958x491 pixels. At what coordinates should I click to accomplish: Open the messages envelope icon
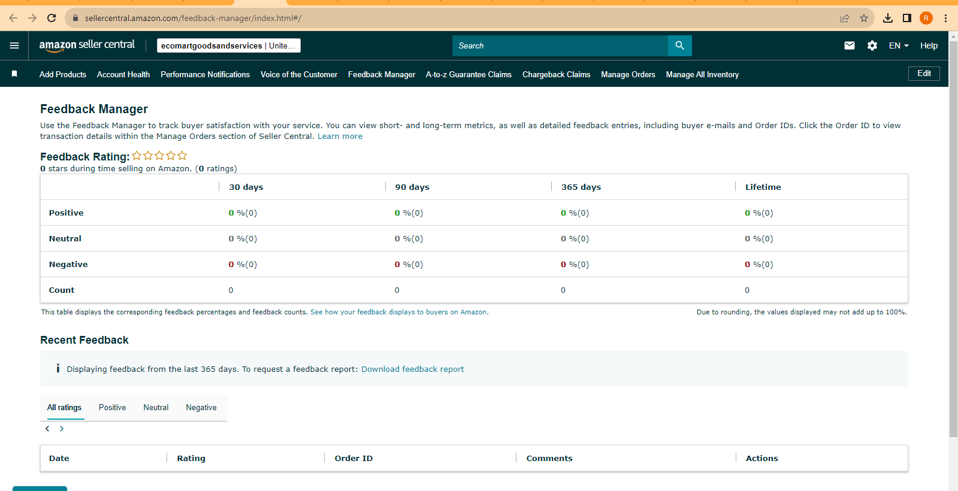tap(850, 46)
